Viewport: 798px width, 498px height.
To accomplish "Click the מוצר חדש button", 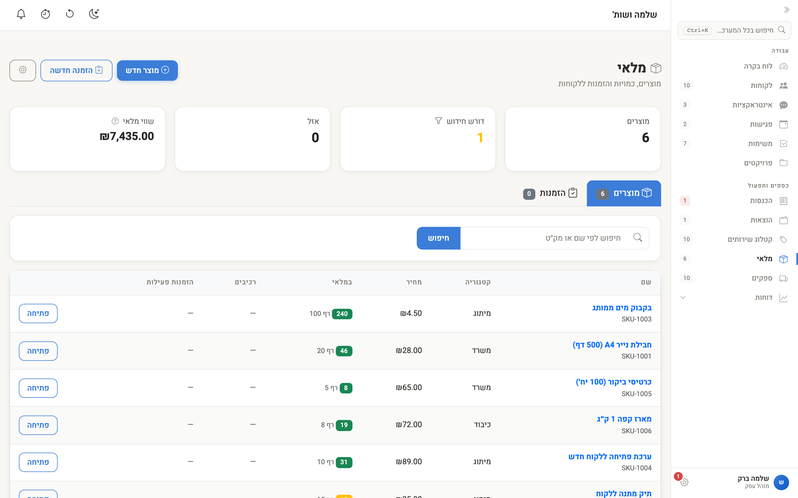I will point(147,70).
